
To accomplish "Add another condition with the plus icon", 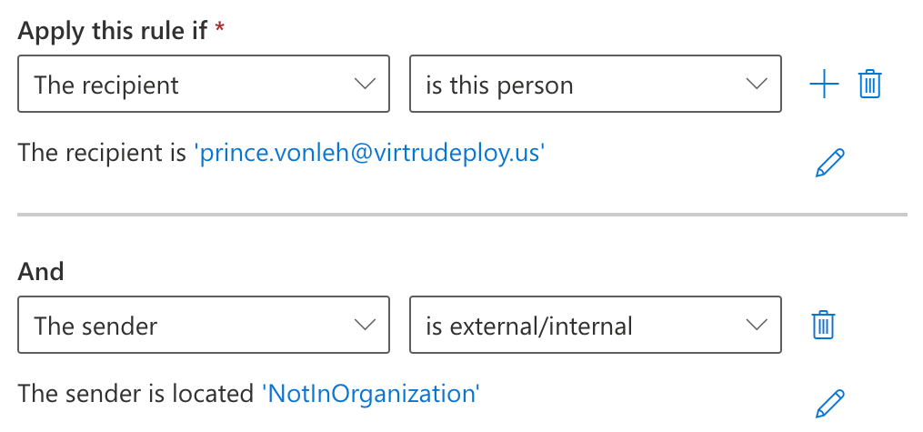I will 824,85.
